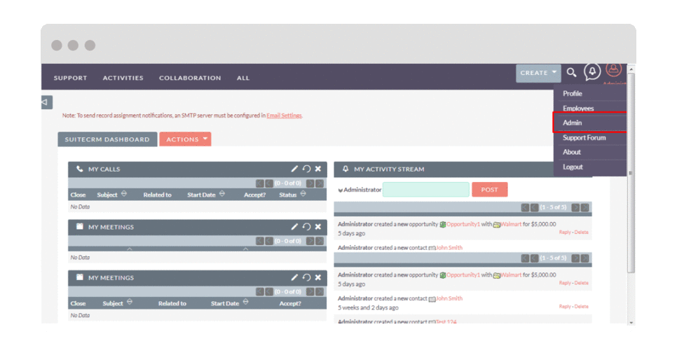Go to next page in My Calls
The image size is (677, 355).
[x=310, y=183]
